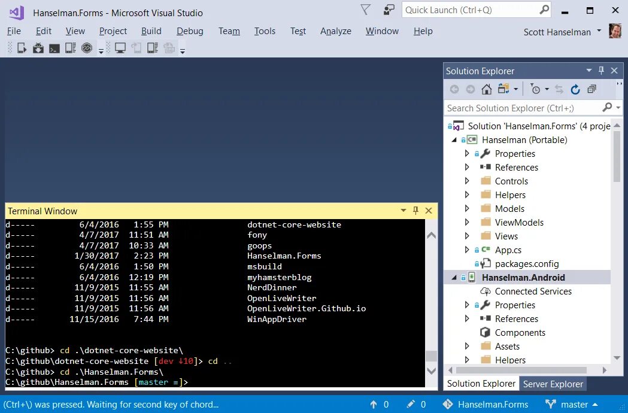Viewport: 628px width, 413px height.
Task: Click the device deploy toolbar icon with play arrow
Action: 22,48
